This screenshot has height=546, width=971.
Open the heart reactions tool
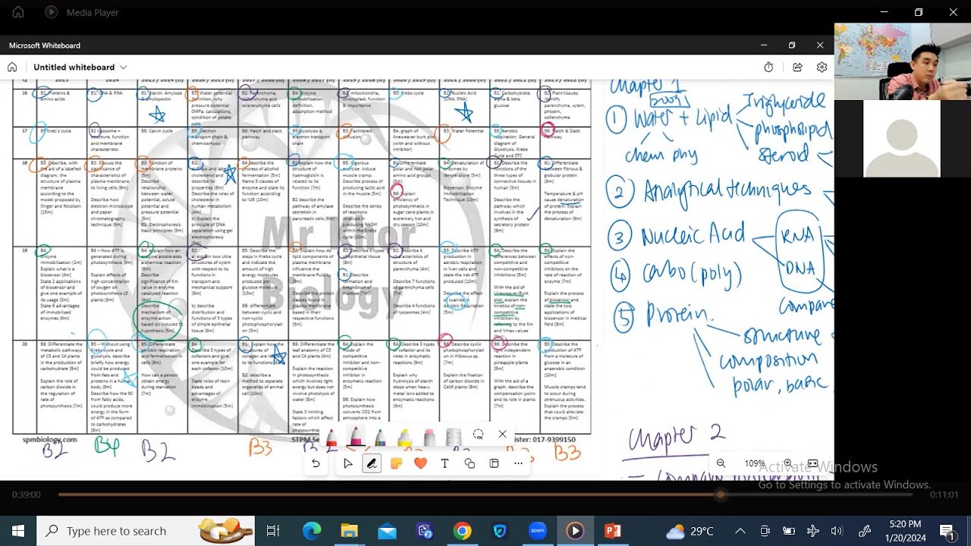pos(420,463)
